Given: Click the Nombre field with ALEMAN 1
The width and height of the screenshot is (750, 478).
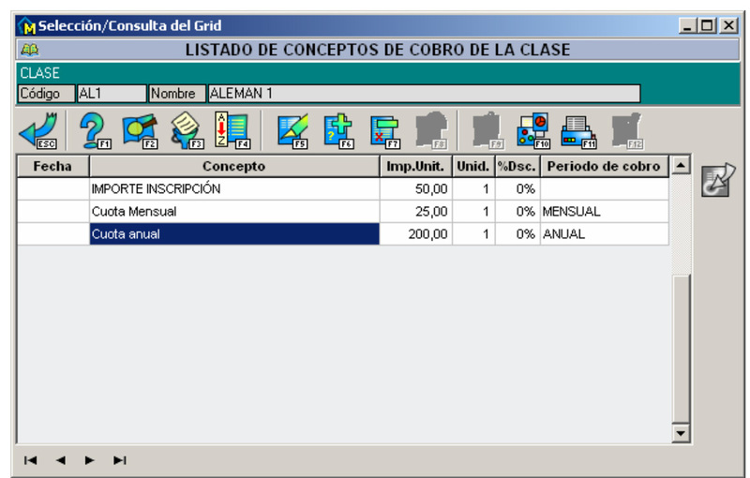Looking at the screenshot, I should click(424, 93).
